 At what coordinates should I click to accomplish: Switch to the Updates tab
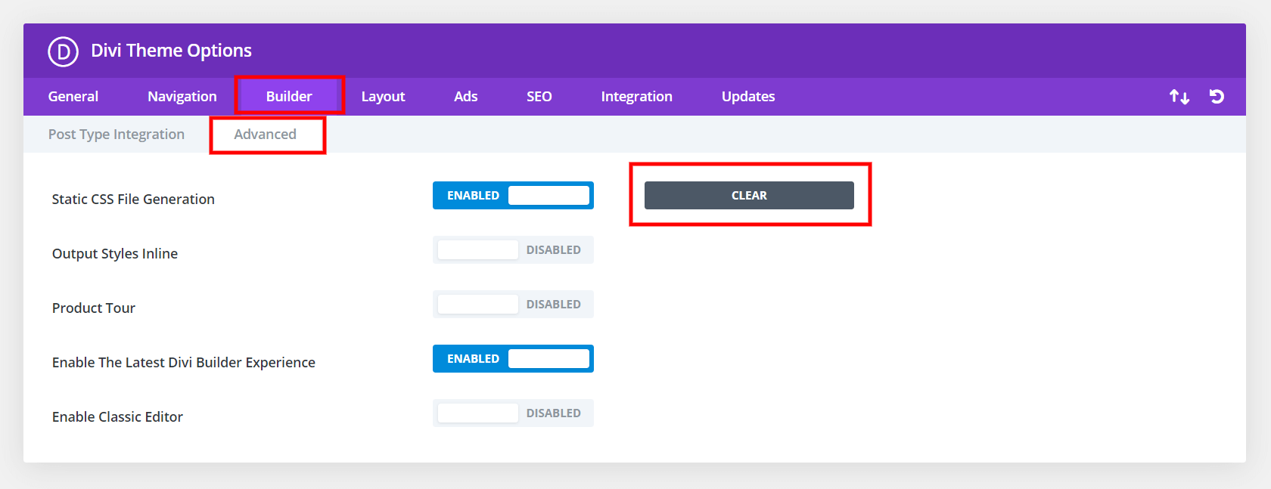(748, 97)
